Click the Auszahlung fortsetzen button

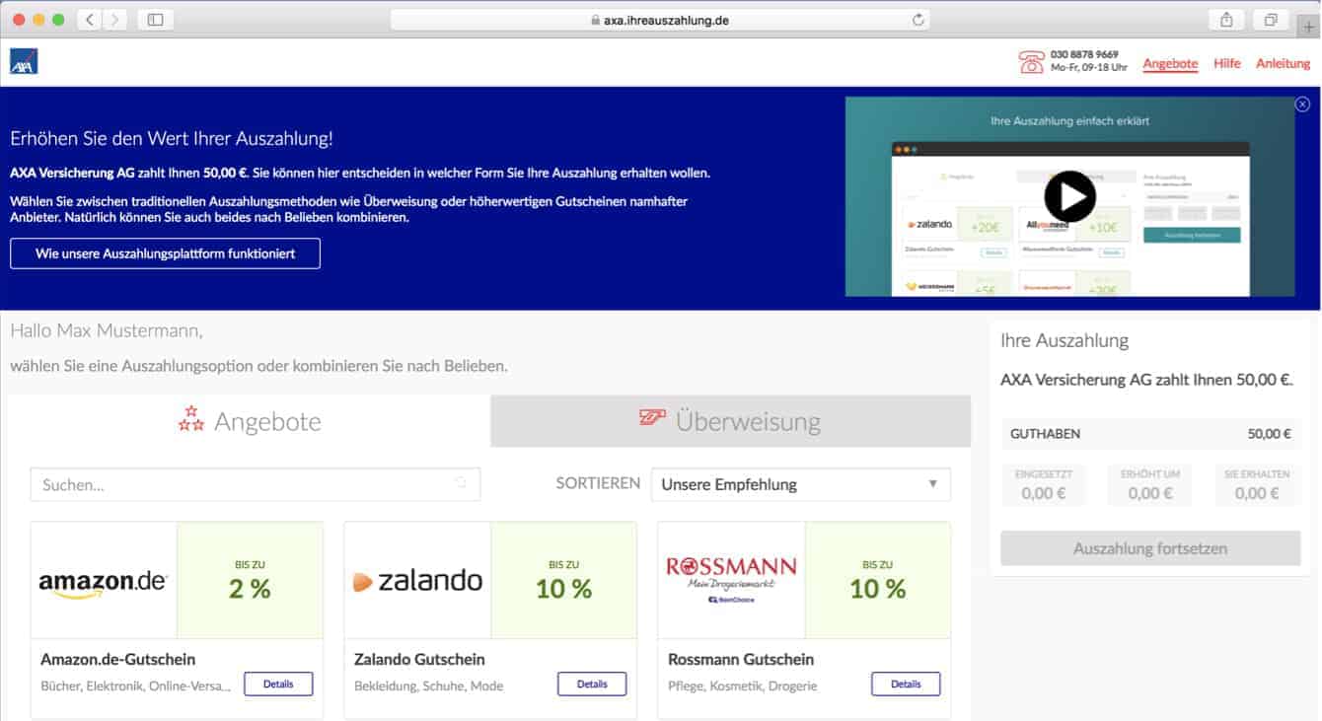coord(1150,548)
